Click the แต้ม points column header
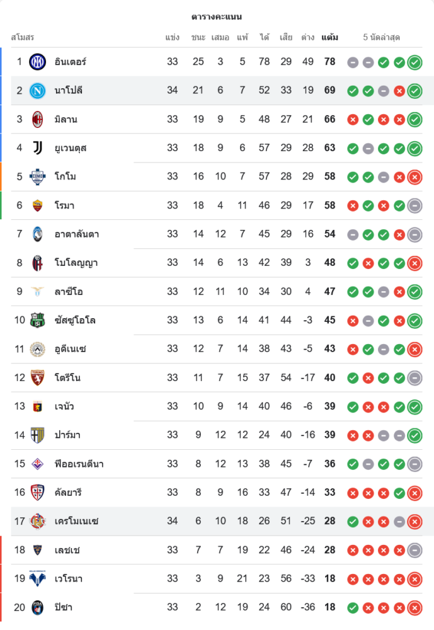 click(329, 37)
